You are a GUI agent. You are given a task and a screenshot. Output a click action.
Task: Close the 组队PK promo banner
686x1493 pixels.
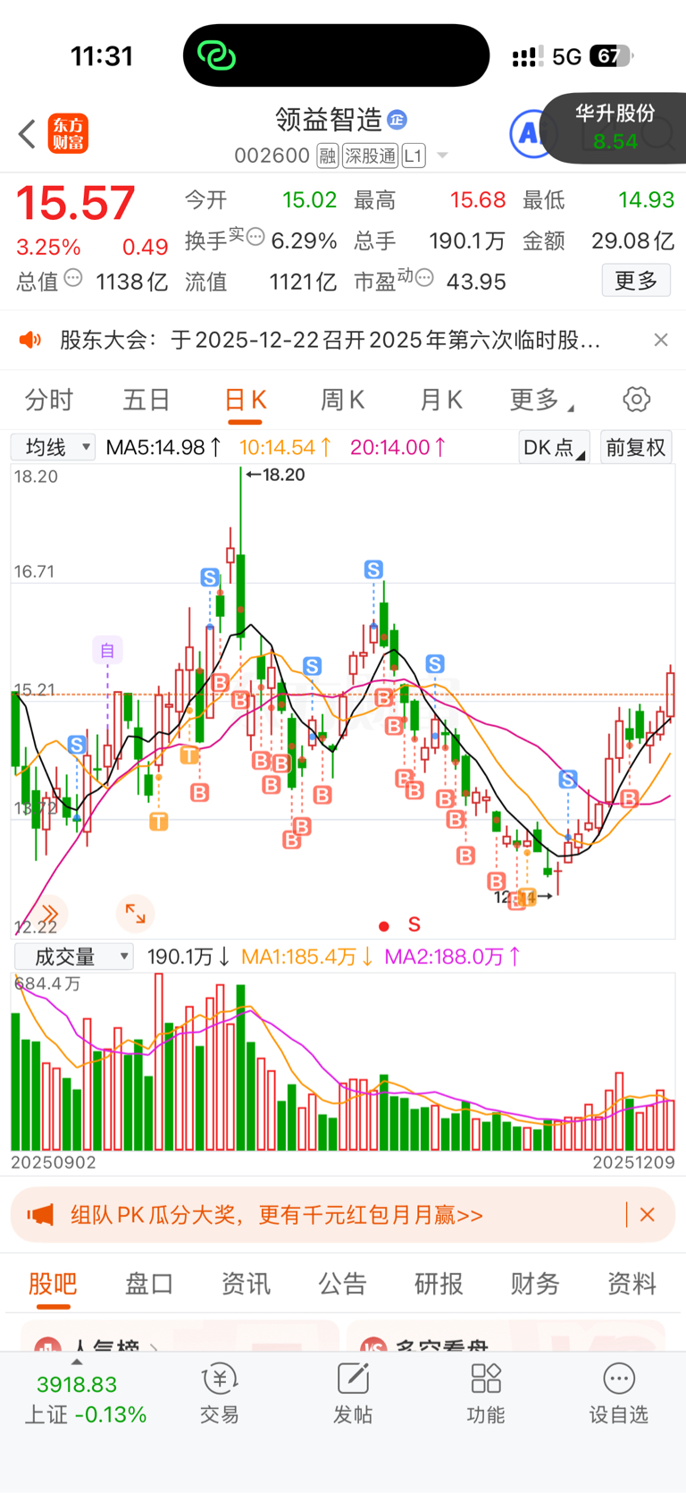pyautogui.click(x=648, y=1215)
